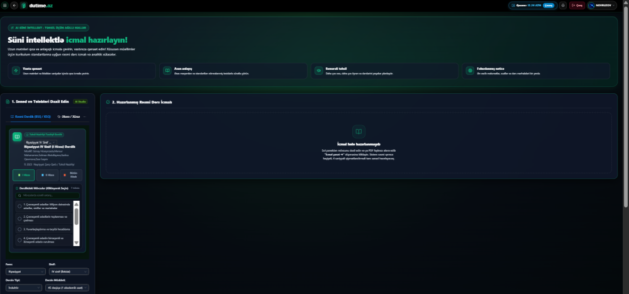Click the Vaxta qənaət feature card title

pyautogui.click(x=33, y=69)
